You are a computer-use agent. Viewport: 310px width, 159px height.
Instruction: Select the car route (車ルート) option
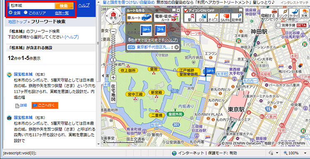click(140, 18)
